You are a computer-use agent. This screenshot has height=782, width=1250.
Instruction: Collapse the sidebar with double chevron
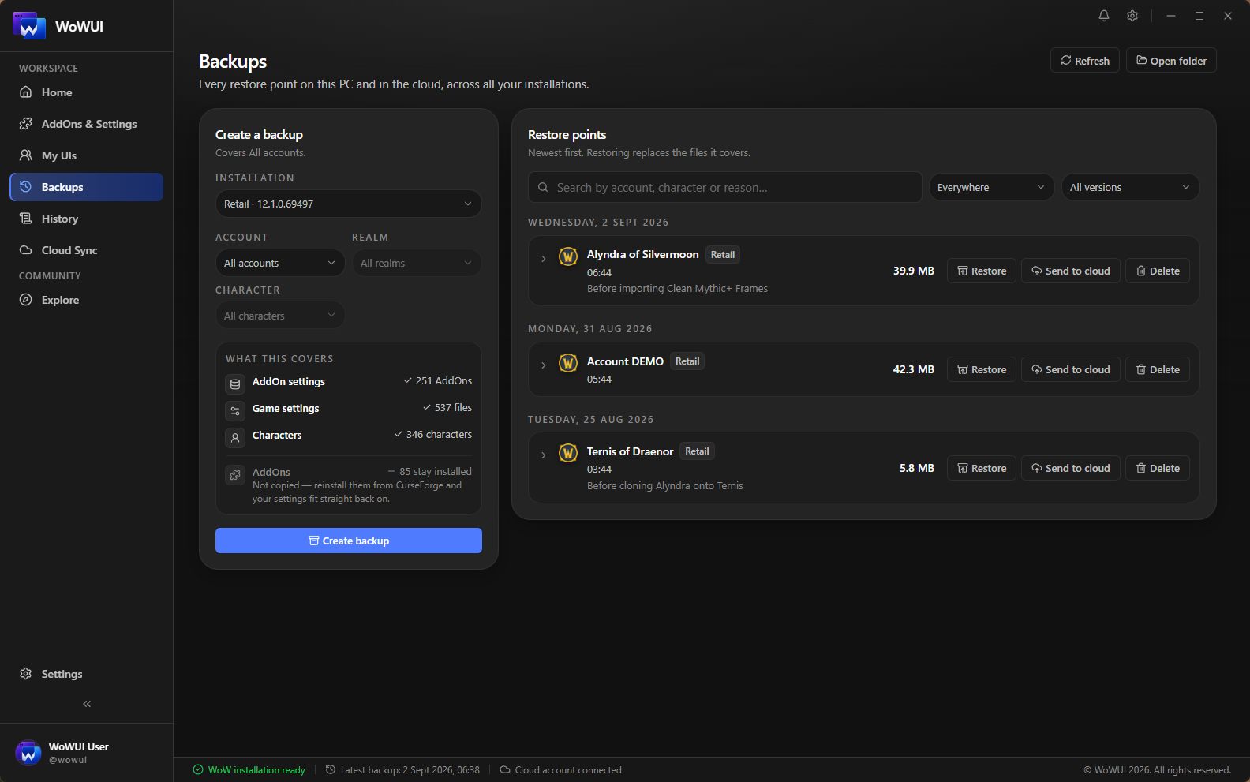(x=87, y=704)
